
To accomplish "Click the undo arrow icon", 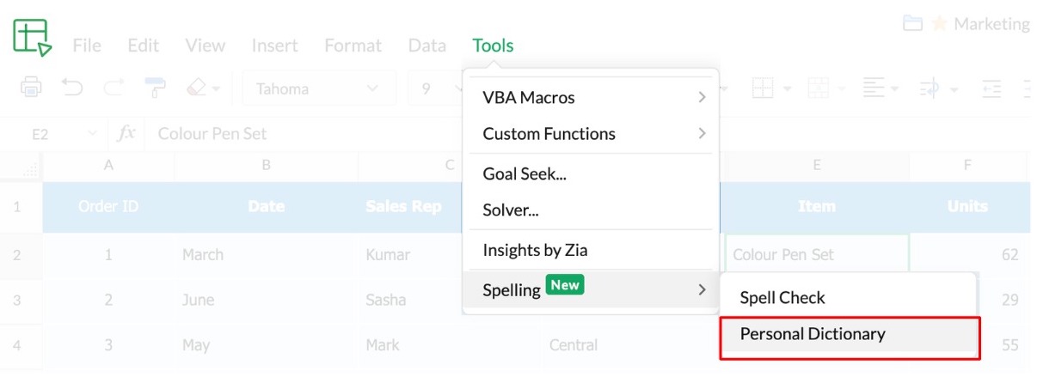I will click(72, 88).
